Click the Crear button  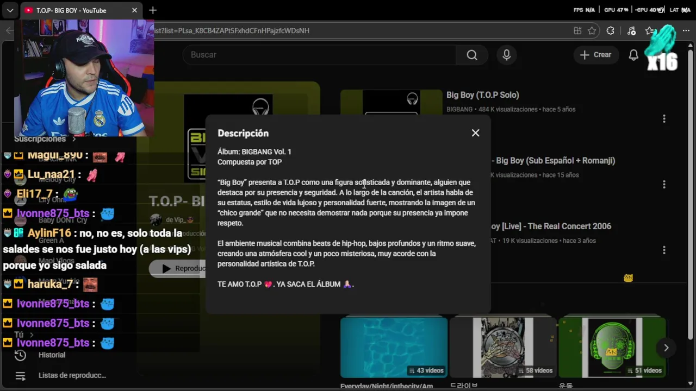(x=596, y=55)
